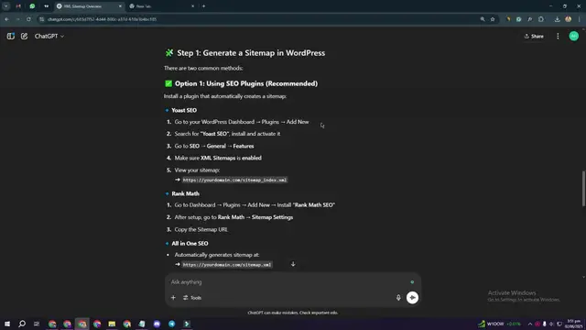Open the conversation options three-dot menu
This screenshot has height=330, width=586.
[558, 37]
